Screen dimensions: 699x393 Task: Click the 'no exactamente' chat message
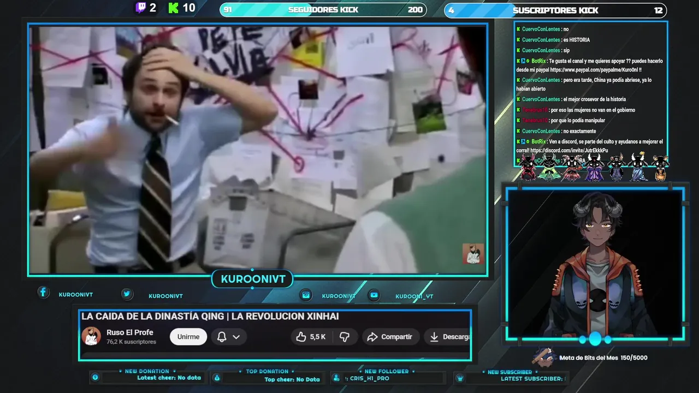579,132
